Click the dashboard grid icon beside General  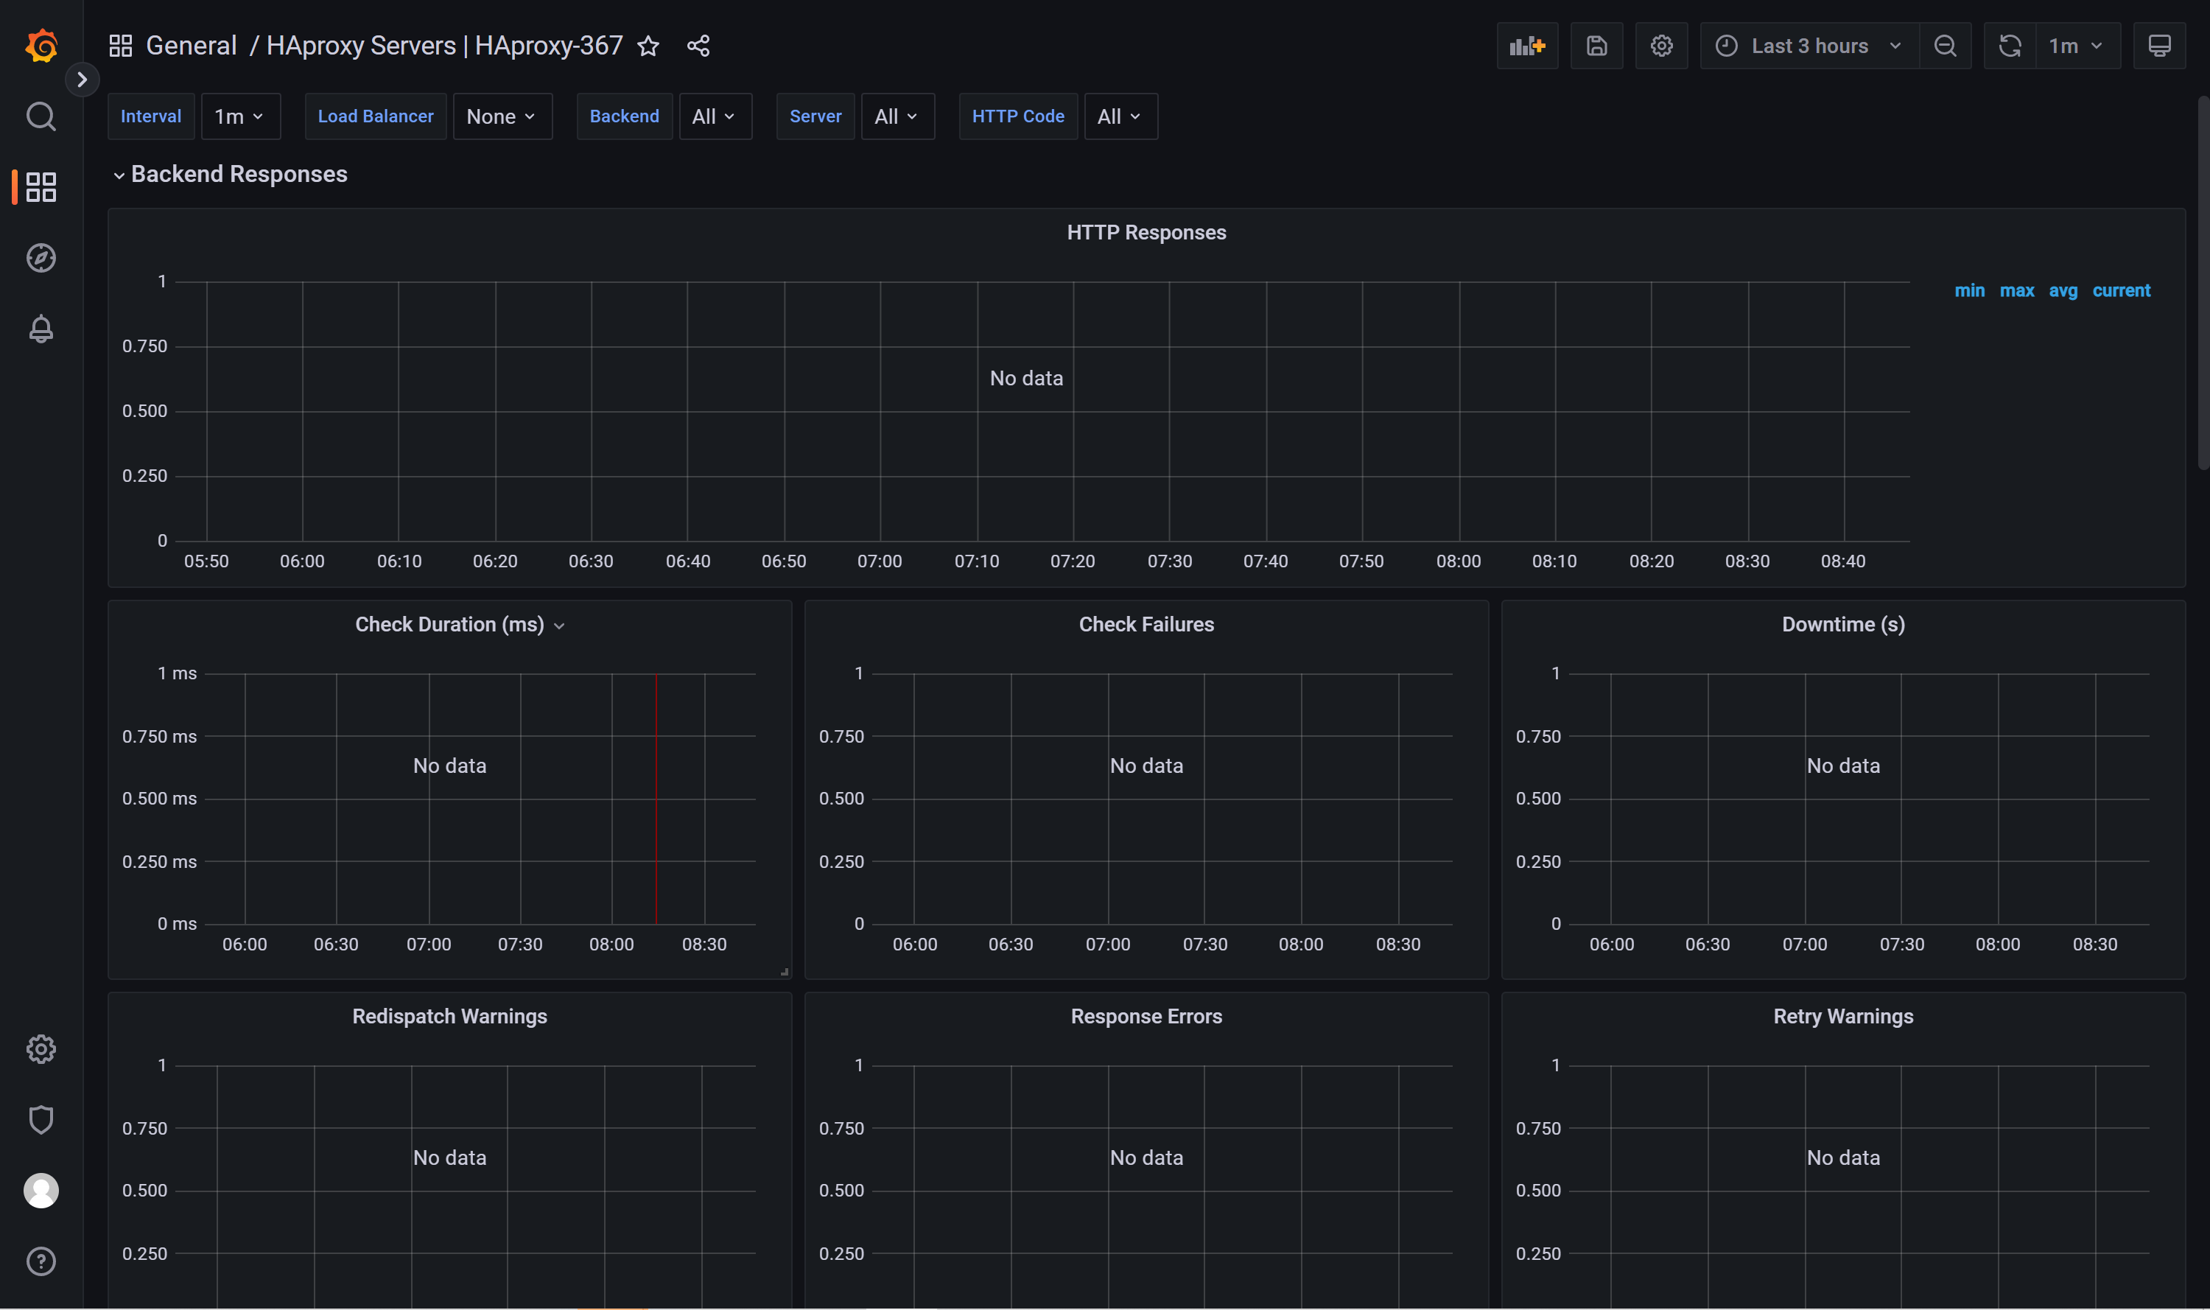(x=121, y=45)
